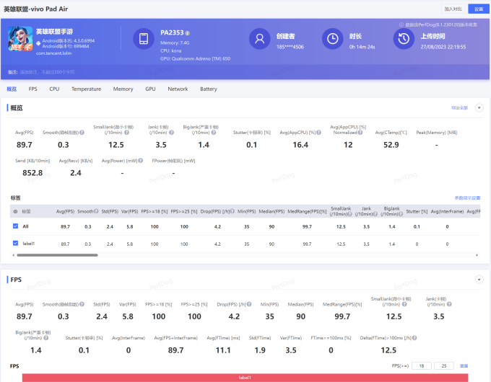Click the help icon beside Jank in FPS section
This screenshot has width=491, height=382.
(x=449, y=304)
